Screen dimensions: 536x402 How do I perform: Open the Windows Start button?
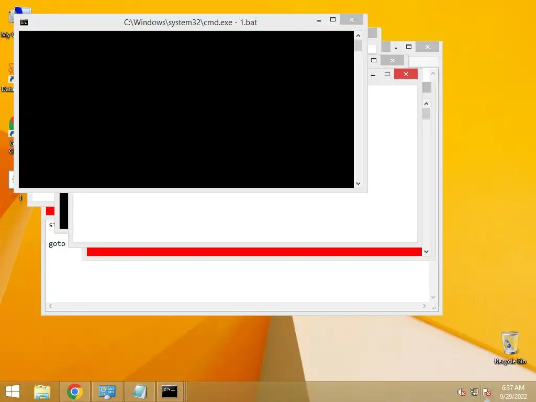coord(13,392)
